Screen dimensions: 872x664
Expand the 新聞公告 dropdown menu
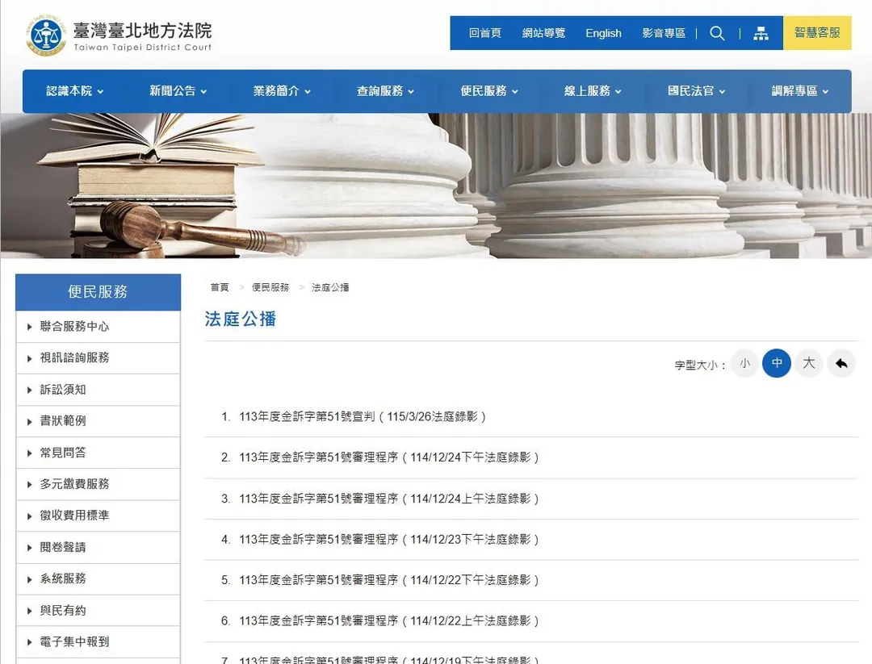178,91
